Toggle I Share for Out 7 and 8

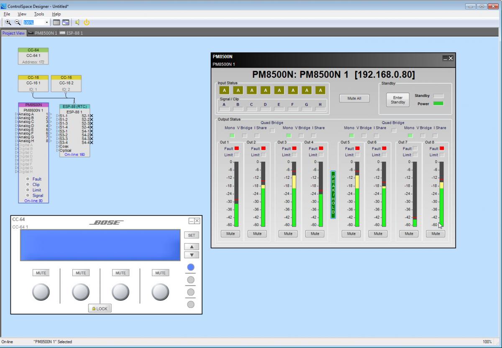tap(435, 136)
